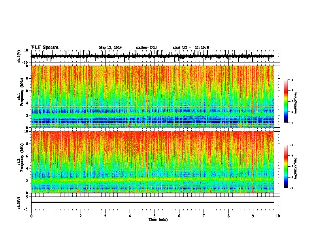Click the "9" tick on the Time axis
The width and height of the screenshot is (313, 242).
click(253, 216)
